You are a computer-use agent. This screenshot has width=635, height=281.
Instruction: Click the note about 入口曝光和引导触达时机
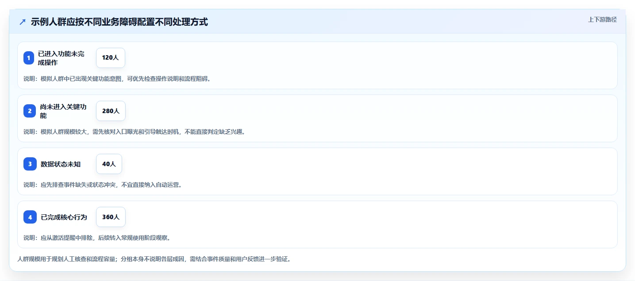click(134, 132)
